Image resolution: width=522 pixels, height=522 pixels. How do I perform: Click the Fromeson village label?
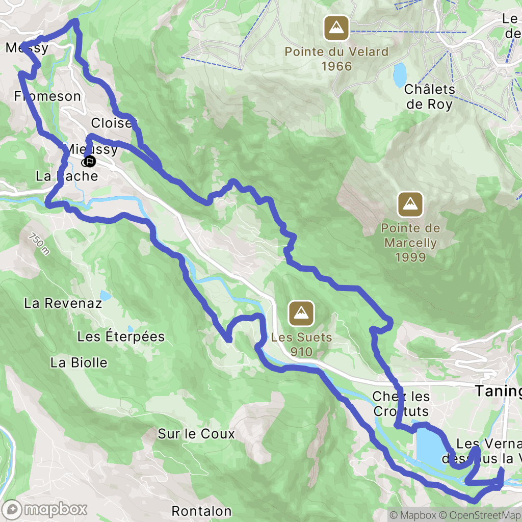tap(47, 96)
